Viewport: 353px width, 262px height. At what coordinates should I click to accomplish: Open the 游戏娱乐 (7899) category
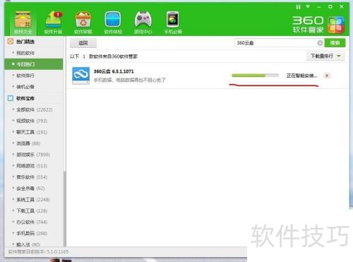tap(34, 155)
